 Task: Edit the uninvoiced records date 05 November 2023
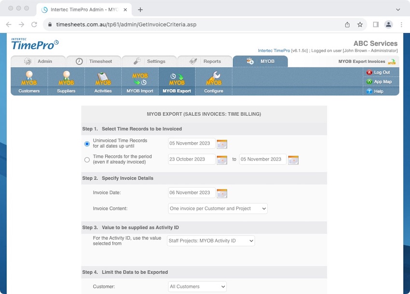tap(191, 143)
